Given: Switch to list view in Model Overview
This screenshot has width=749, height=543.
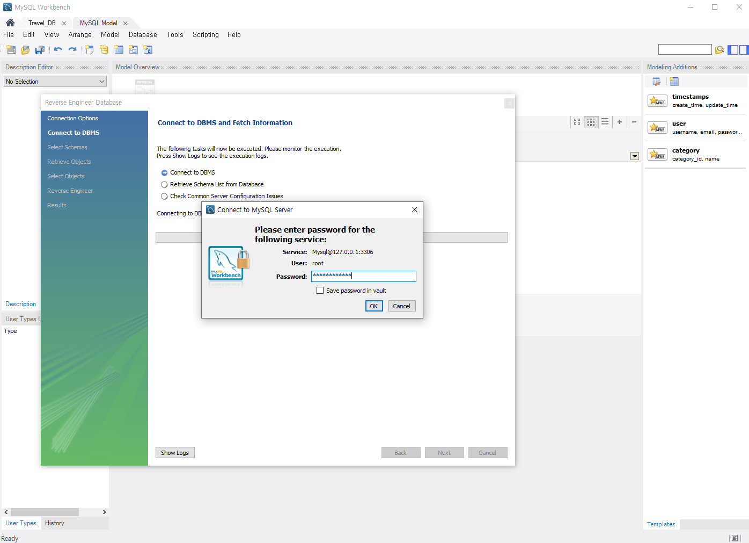Looking at the screenshot, I should point(605,122).
